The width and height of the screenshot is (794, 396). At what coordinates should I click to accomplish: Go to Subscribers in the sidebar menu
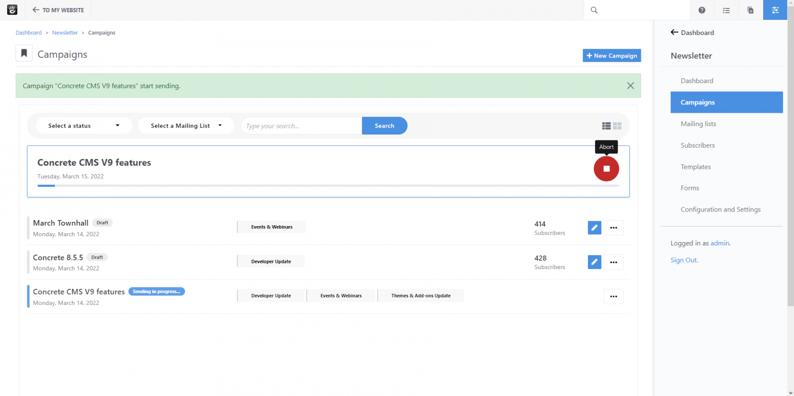tap(697, 145)
